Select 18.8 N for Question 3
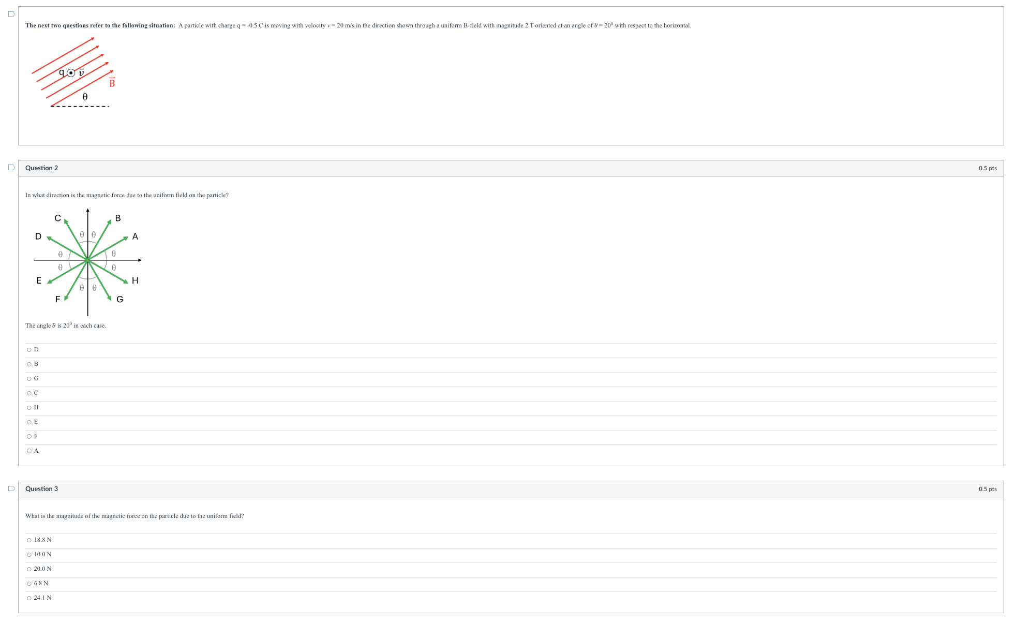1016x622 pixels. [29, 540]
